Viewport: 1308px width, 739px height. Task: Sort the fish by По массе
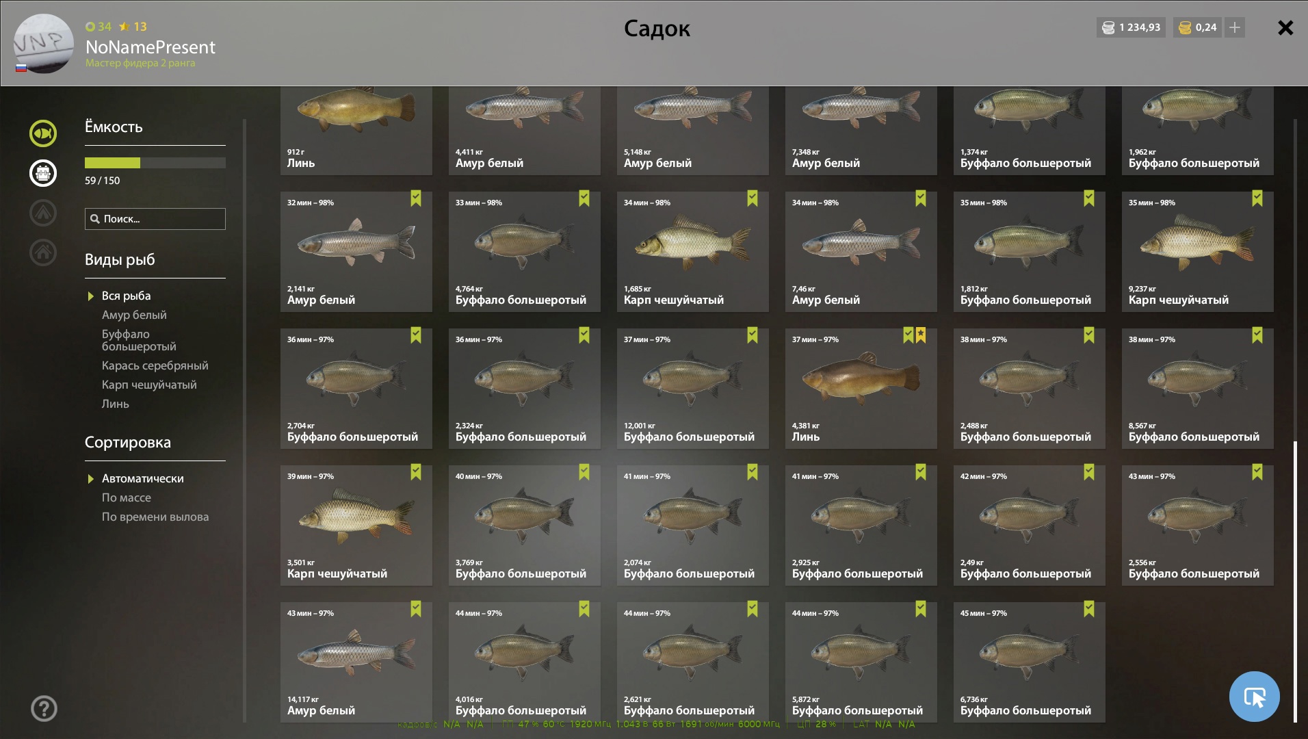click(127, 497)
